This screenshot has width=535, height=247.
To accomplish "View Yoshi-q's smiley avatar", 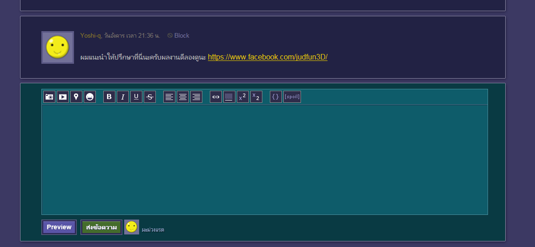I will click(58, 47).
